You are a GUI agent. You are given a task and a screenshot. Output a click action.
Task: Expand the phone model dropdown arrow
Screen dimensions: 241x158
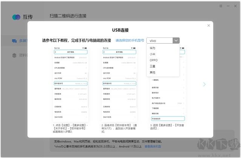[176, 41]
